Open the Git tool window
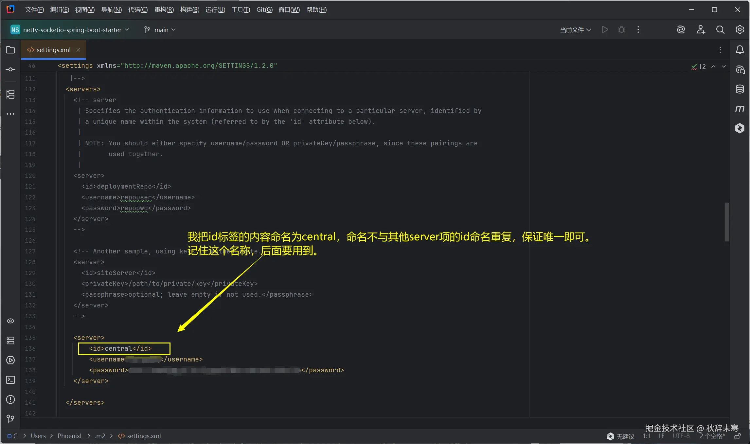This screenshot has width=750, height=444. (10, 419)
